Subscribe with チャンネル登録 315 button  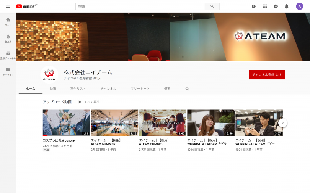[x=267, y=75]
